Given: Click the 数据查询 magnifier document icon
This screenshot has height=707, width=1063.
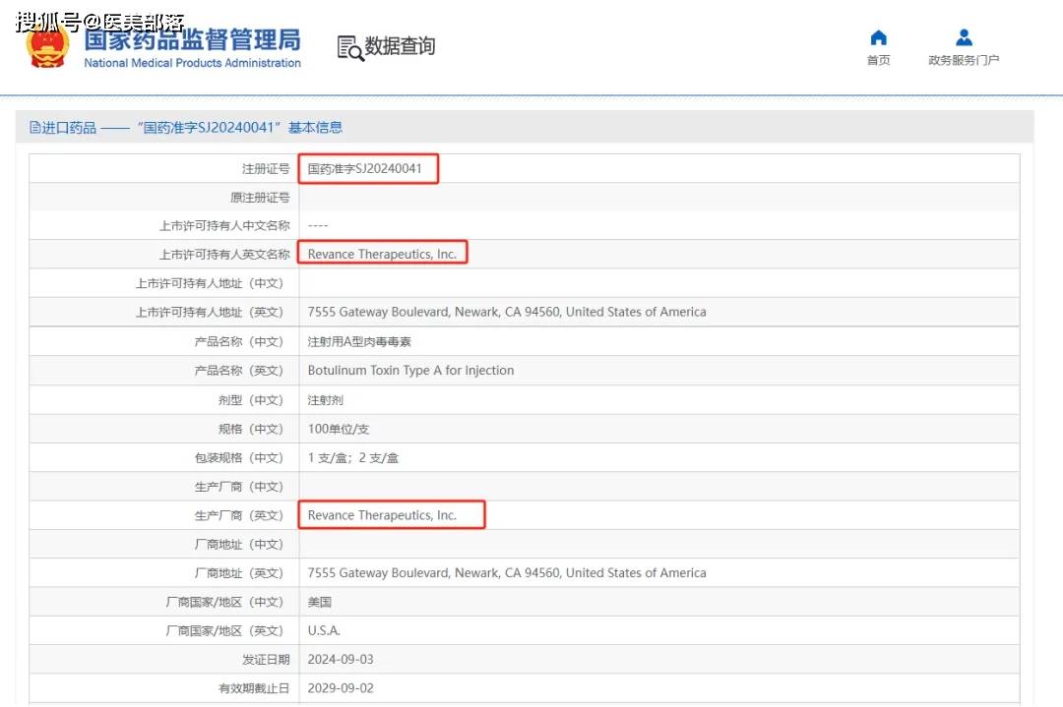Looking at the screenshot, I should pyautogui.click(x=350, y=48).
